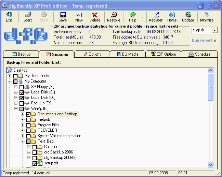
Task: Check the Program Files checkbox
Action: (28, 125)
